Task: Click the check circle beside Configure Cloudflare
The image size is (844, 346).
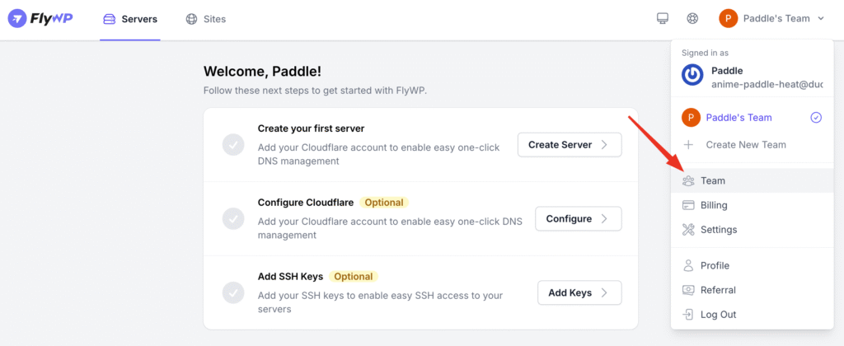Action: 233,219
